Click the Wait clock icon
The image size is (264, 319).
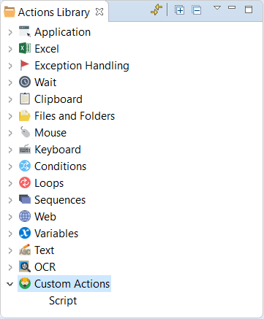click(25, 82)
